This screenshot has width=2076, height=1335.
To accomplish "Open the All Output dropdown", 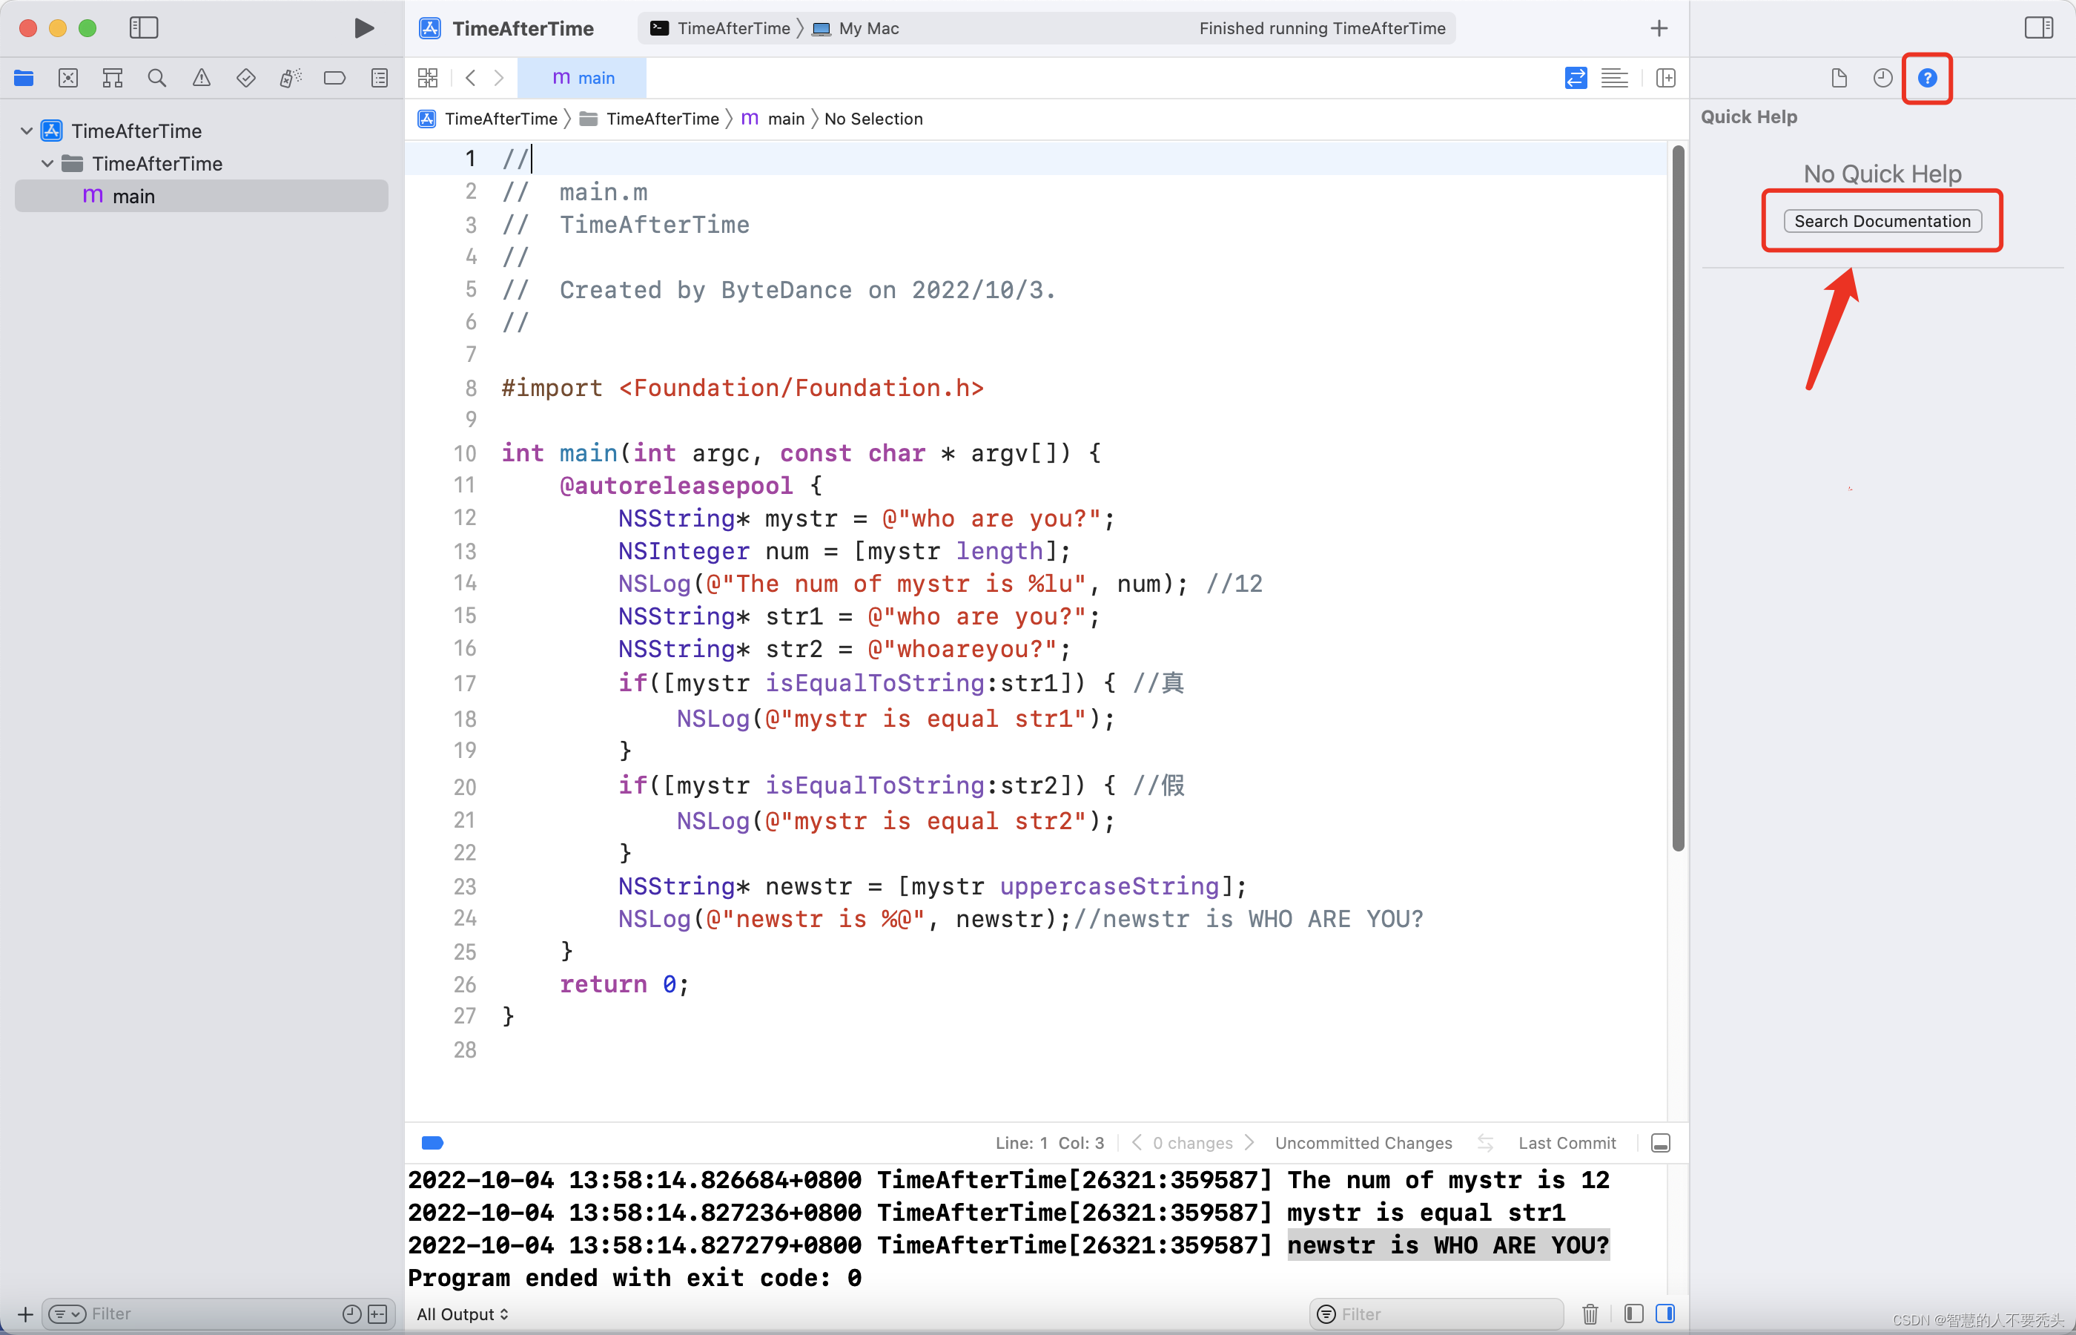I will pos(462,1313).
